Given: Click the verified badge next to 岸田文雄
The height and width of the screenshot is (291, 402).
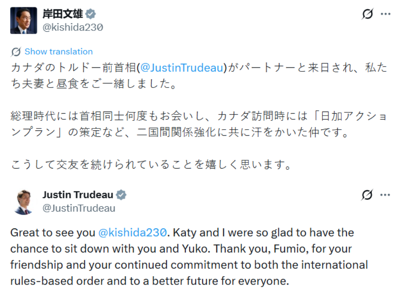Looking at the screenshot, I should [91, 14].
